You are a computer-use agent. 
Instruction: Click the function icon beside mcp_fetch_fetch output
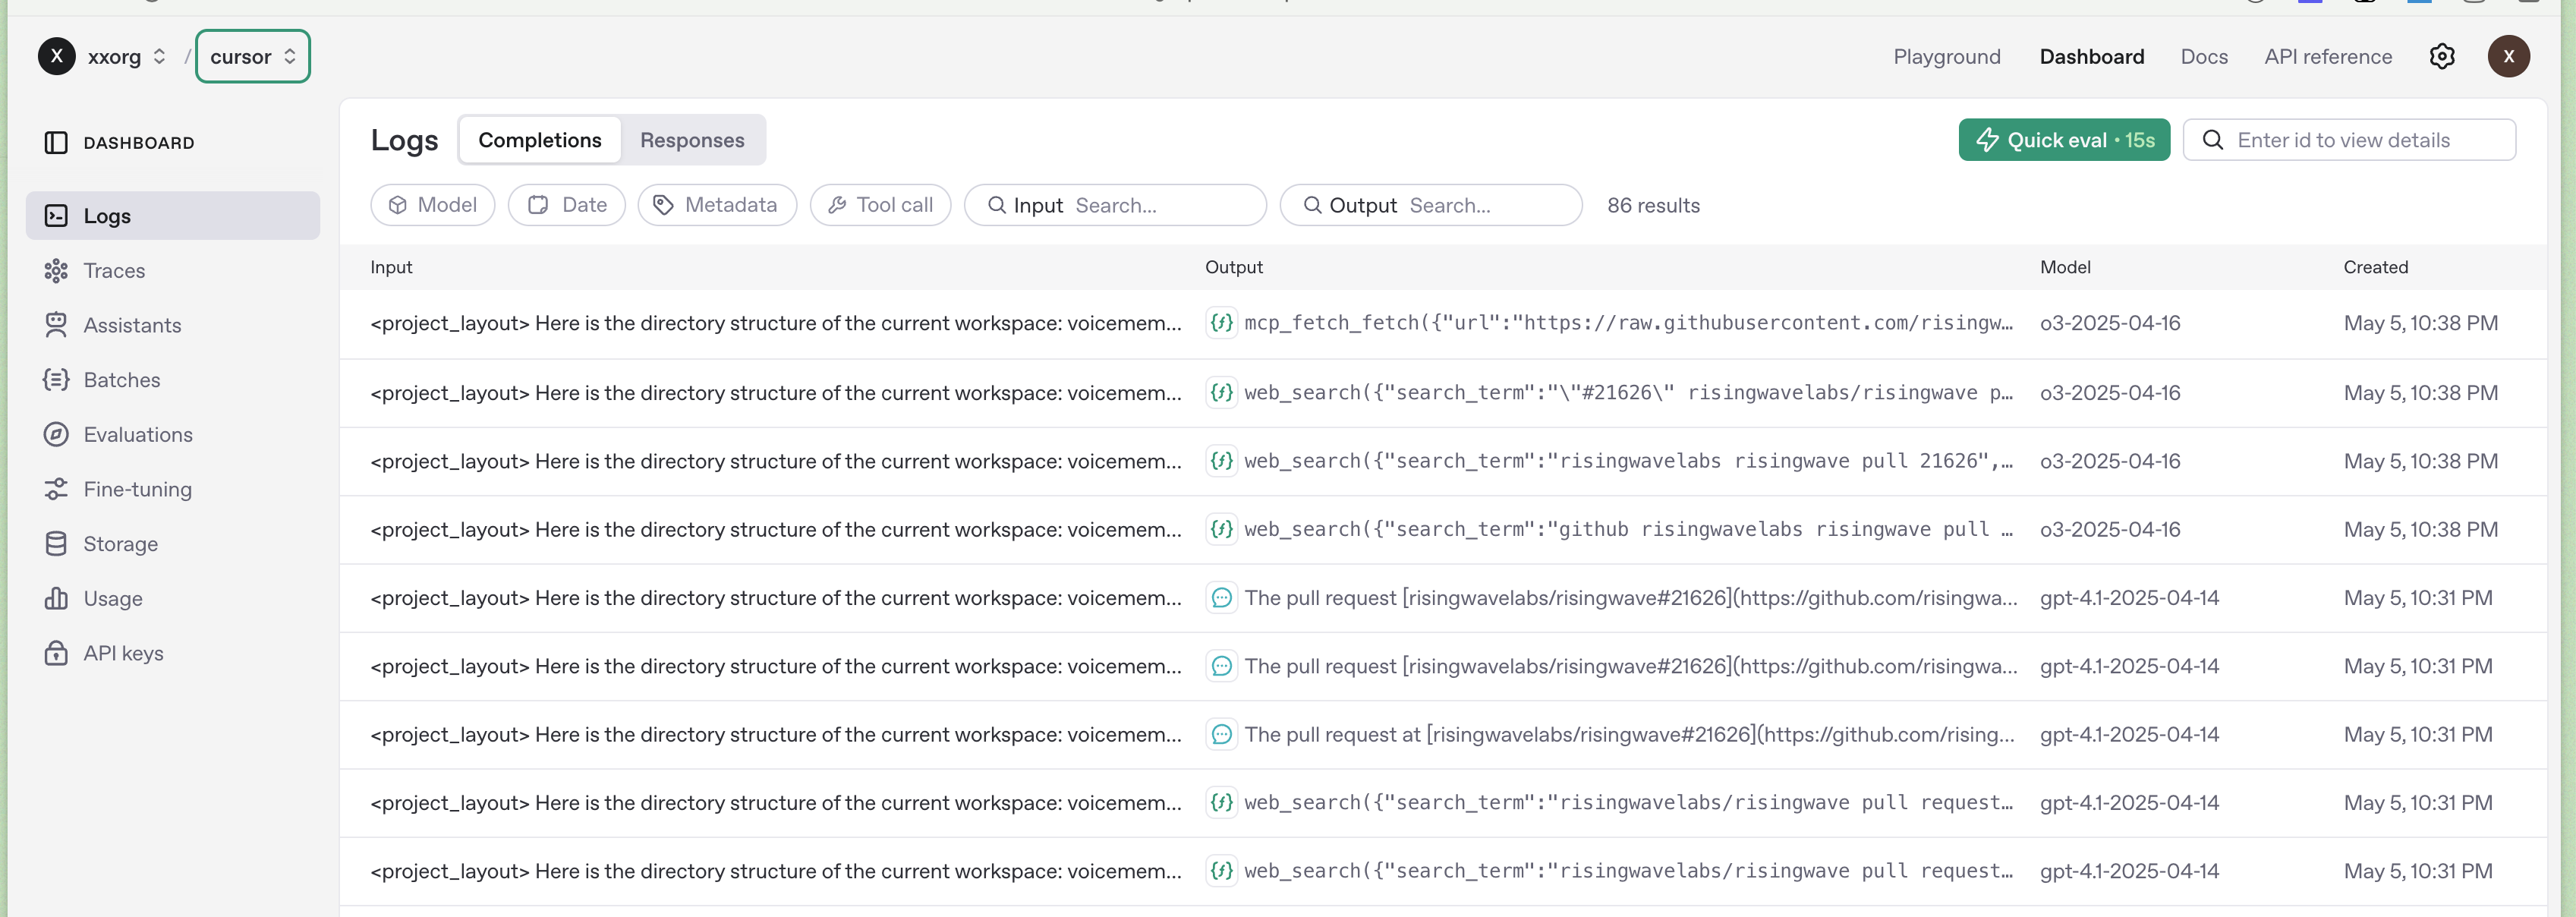coord(1221,323)
